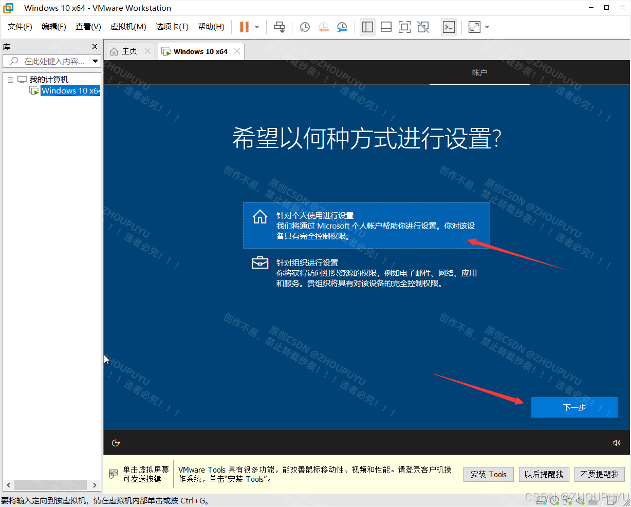Open the snapshot manager
Viewport: 631px width, 507px height.
tap(342, 27)
